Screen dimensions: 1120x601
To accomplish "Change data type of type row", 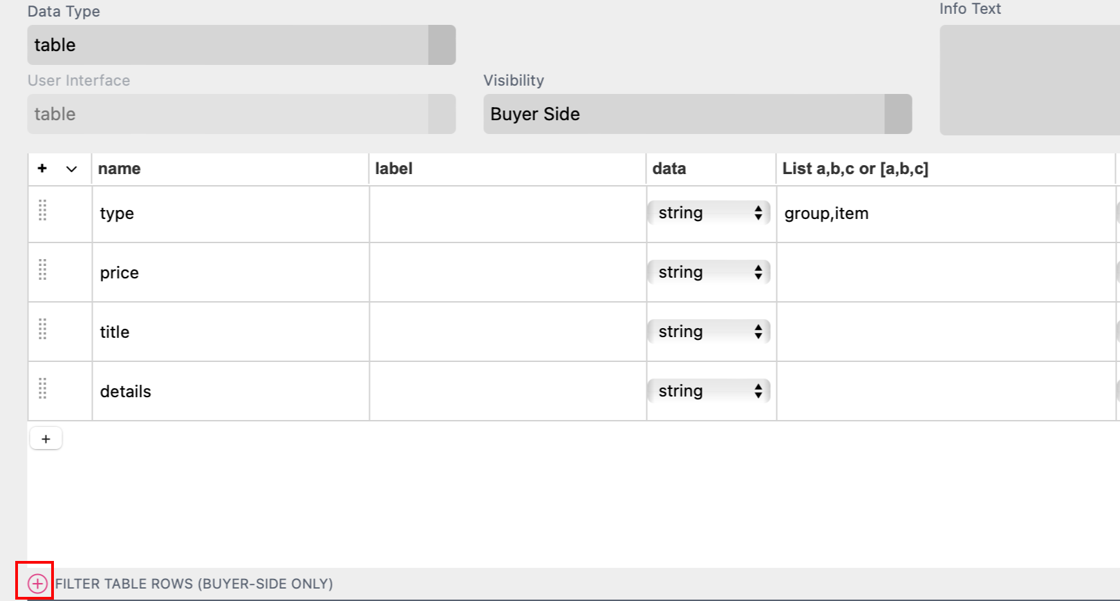I will 709,213.
